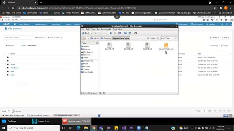Click the Trash link near History in Hue
The width and height of the screenshot is (234, 131).
tap(224, 45)
